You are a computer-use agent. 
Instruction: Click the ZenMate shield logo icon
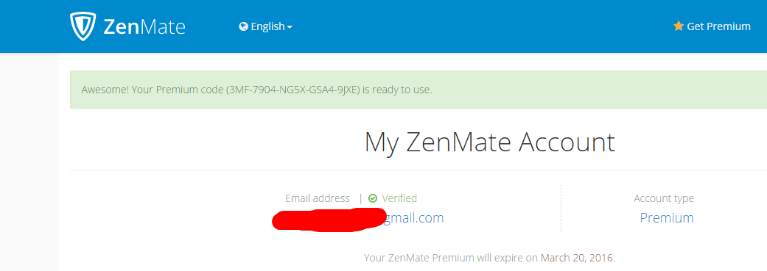(x=83, y=26)
